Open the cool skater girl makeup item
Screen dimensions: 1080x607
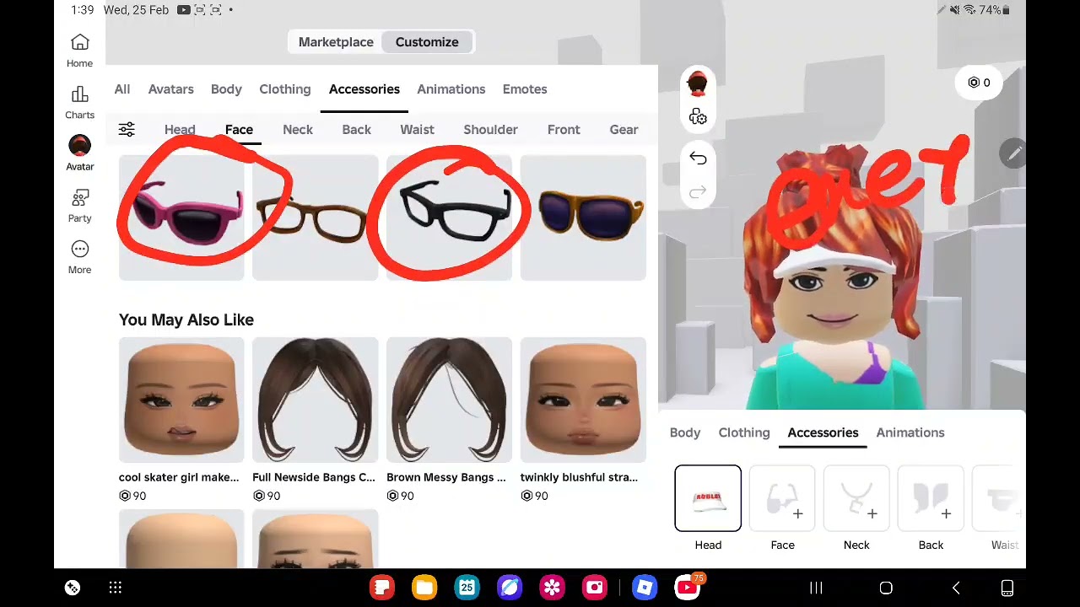181,400
